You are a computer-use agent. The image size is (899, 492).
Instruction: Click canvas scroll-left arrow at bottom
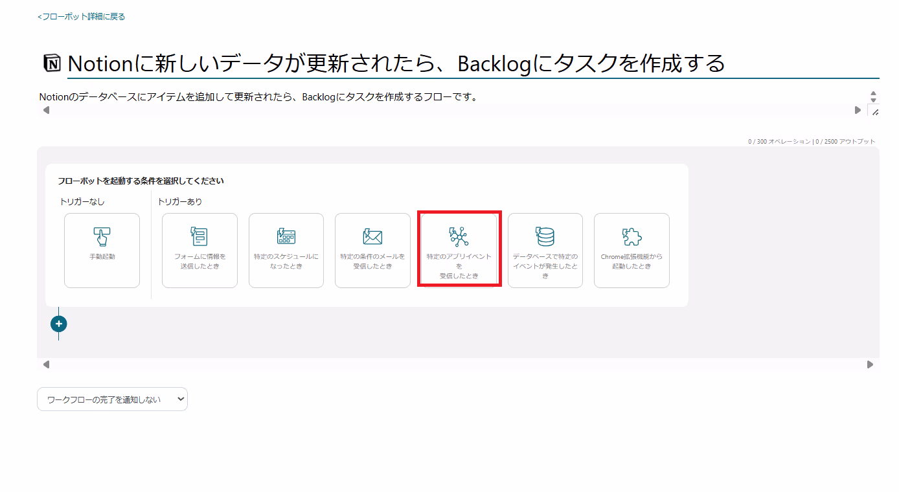(x=45, y=364)
